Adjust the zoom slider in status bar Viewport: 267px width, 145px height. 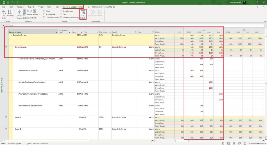click(x=259, y=144)
